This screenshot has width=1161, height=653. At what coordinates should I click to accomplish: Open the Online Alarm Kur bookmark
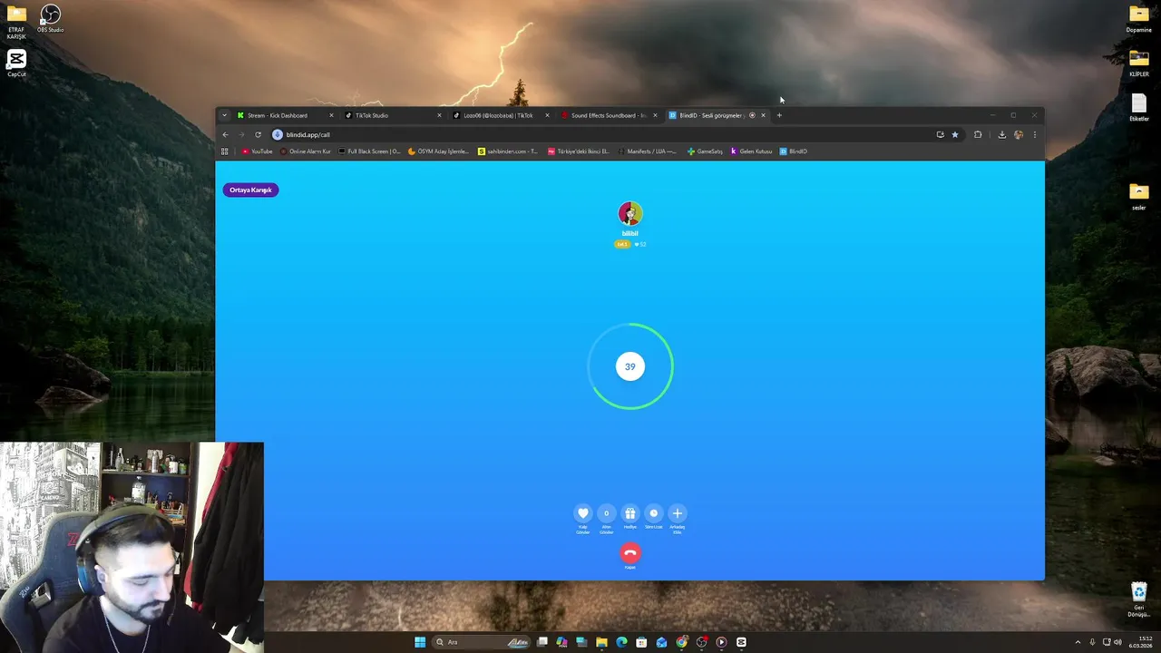[x=307, y=151]
